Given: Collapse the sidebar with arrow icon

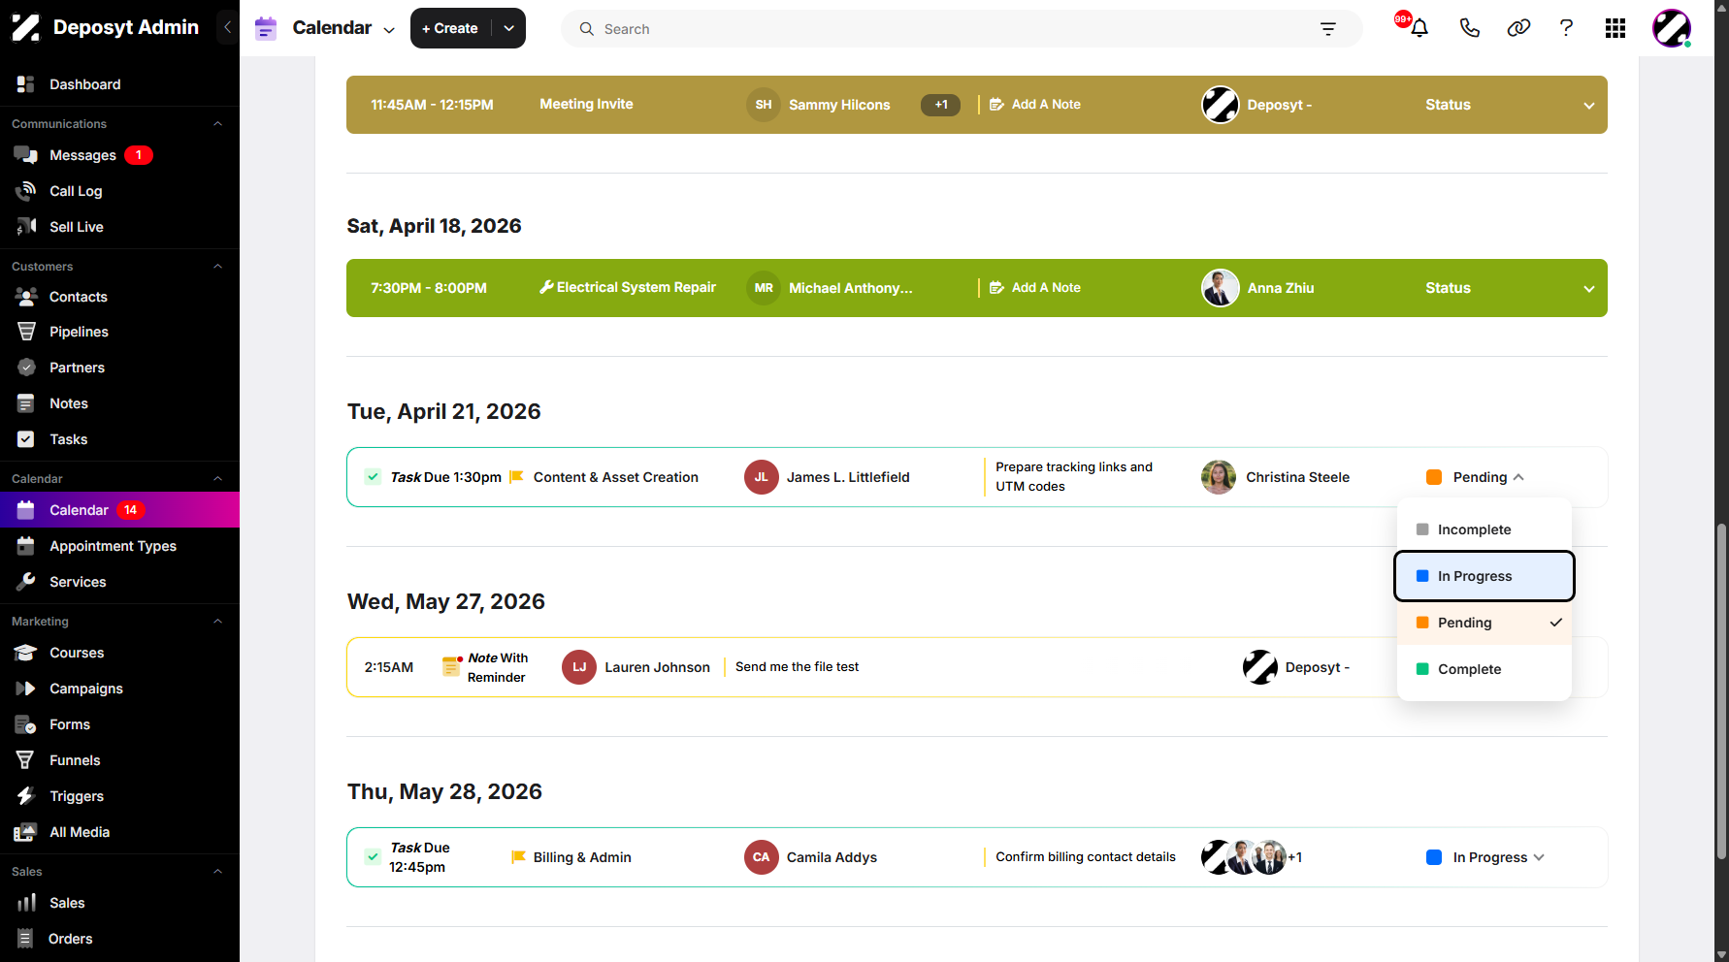Looking at the screenshot, I should tap(227, 27).
